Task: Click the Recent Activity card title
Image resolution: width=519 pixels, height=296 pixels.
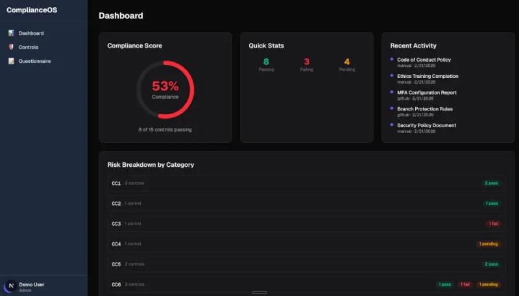Action: coord(413,45)
